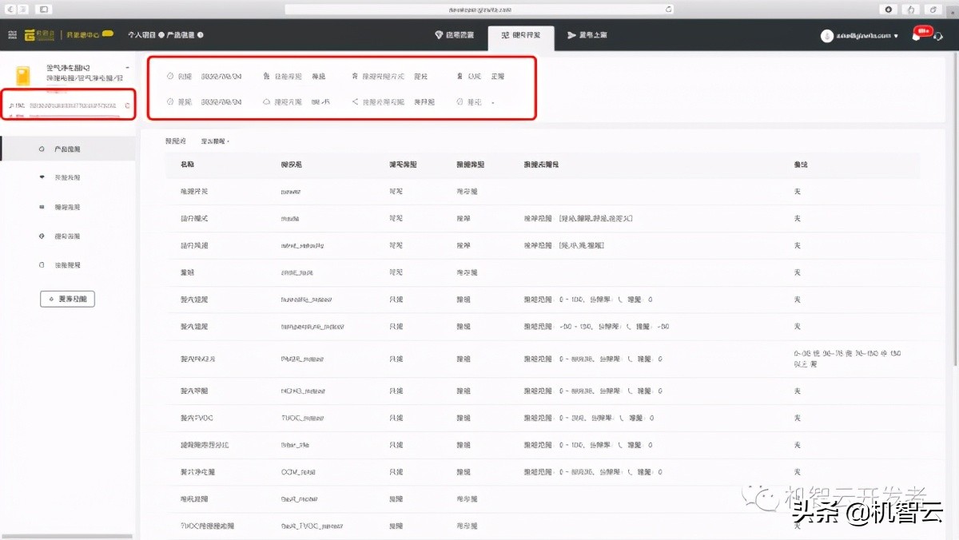Click the yellow Gizwits logo
The image size is (959, 540).
click(x=40, y=35)
